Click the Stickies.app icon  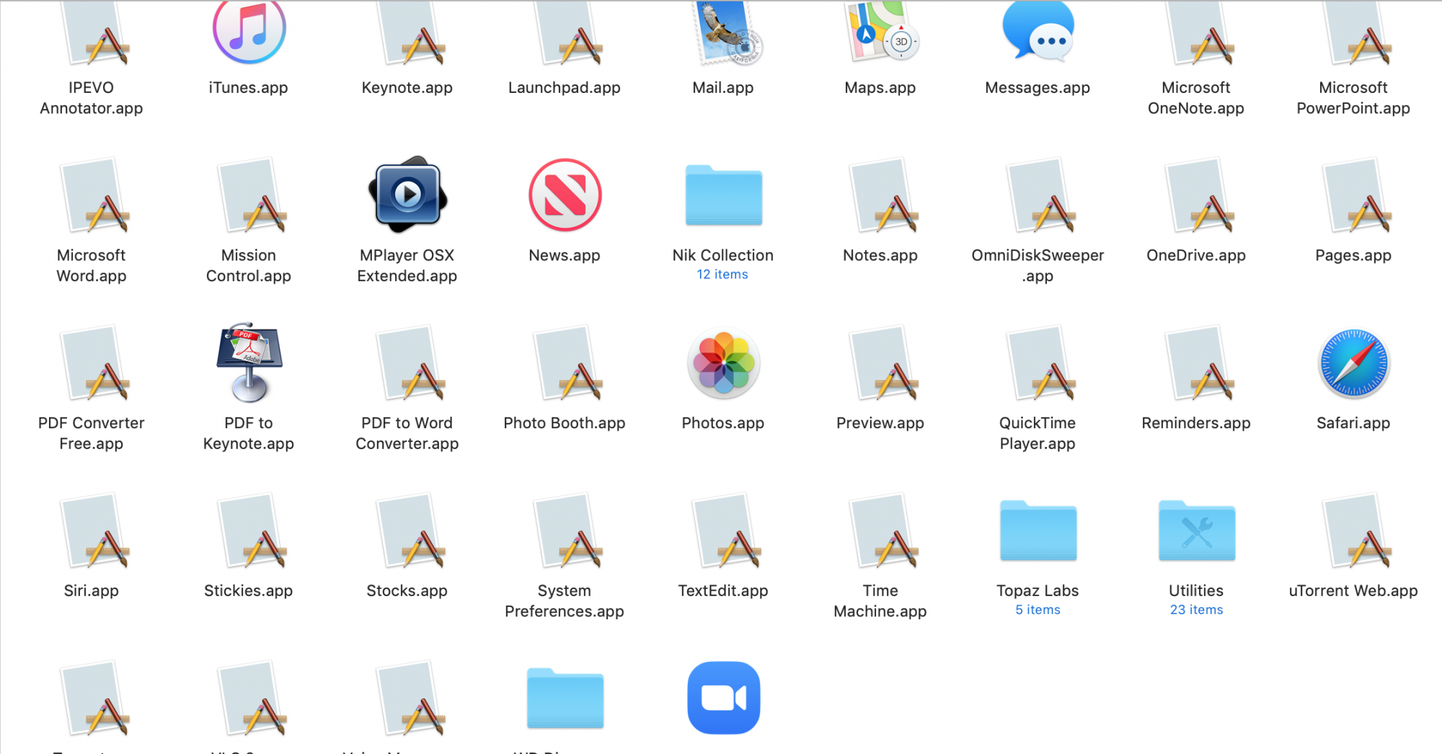252,531
